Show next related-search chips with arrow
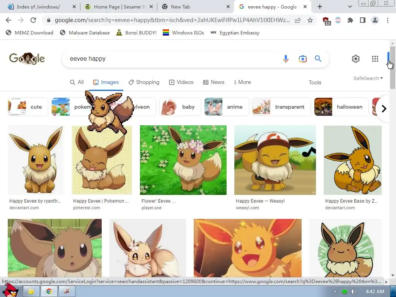The image size is (396, 297). click(384, 109)
